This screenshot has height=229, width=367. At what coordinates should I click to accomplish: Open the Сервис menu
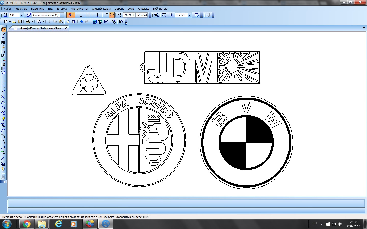[119, 9]
